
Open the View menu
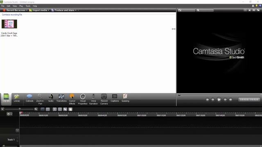tap(15, 6)
